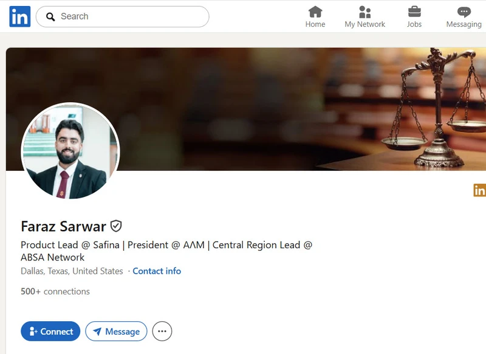Click the Messaging label in the navbar
486x354 pixels.
(463, 24)
